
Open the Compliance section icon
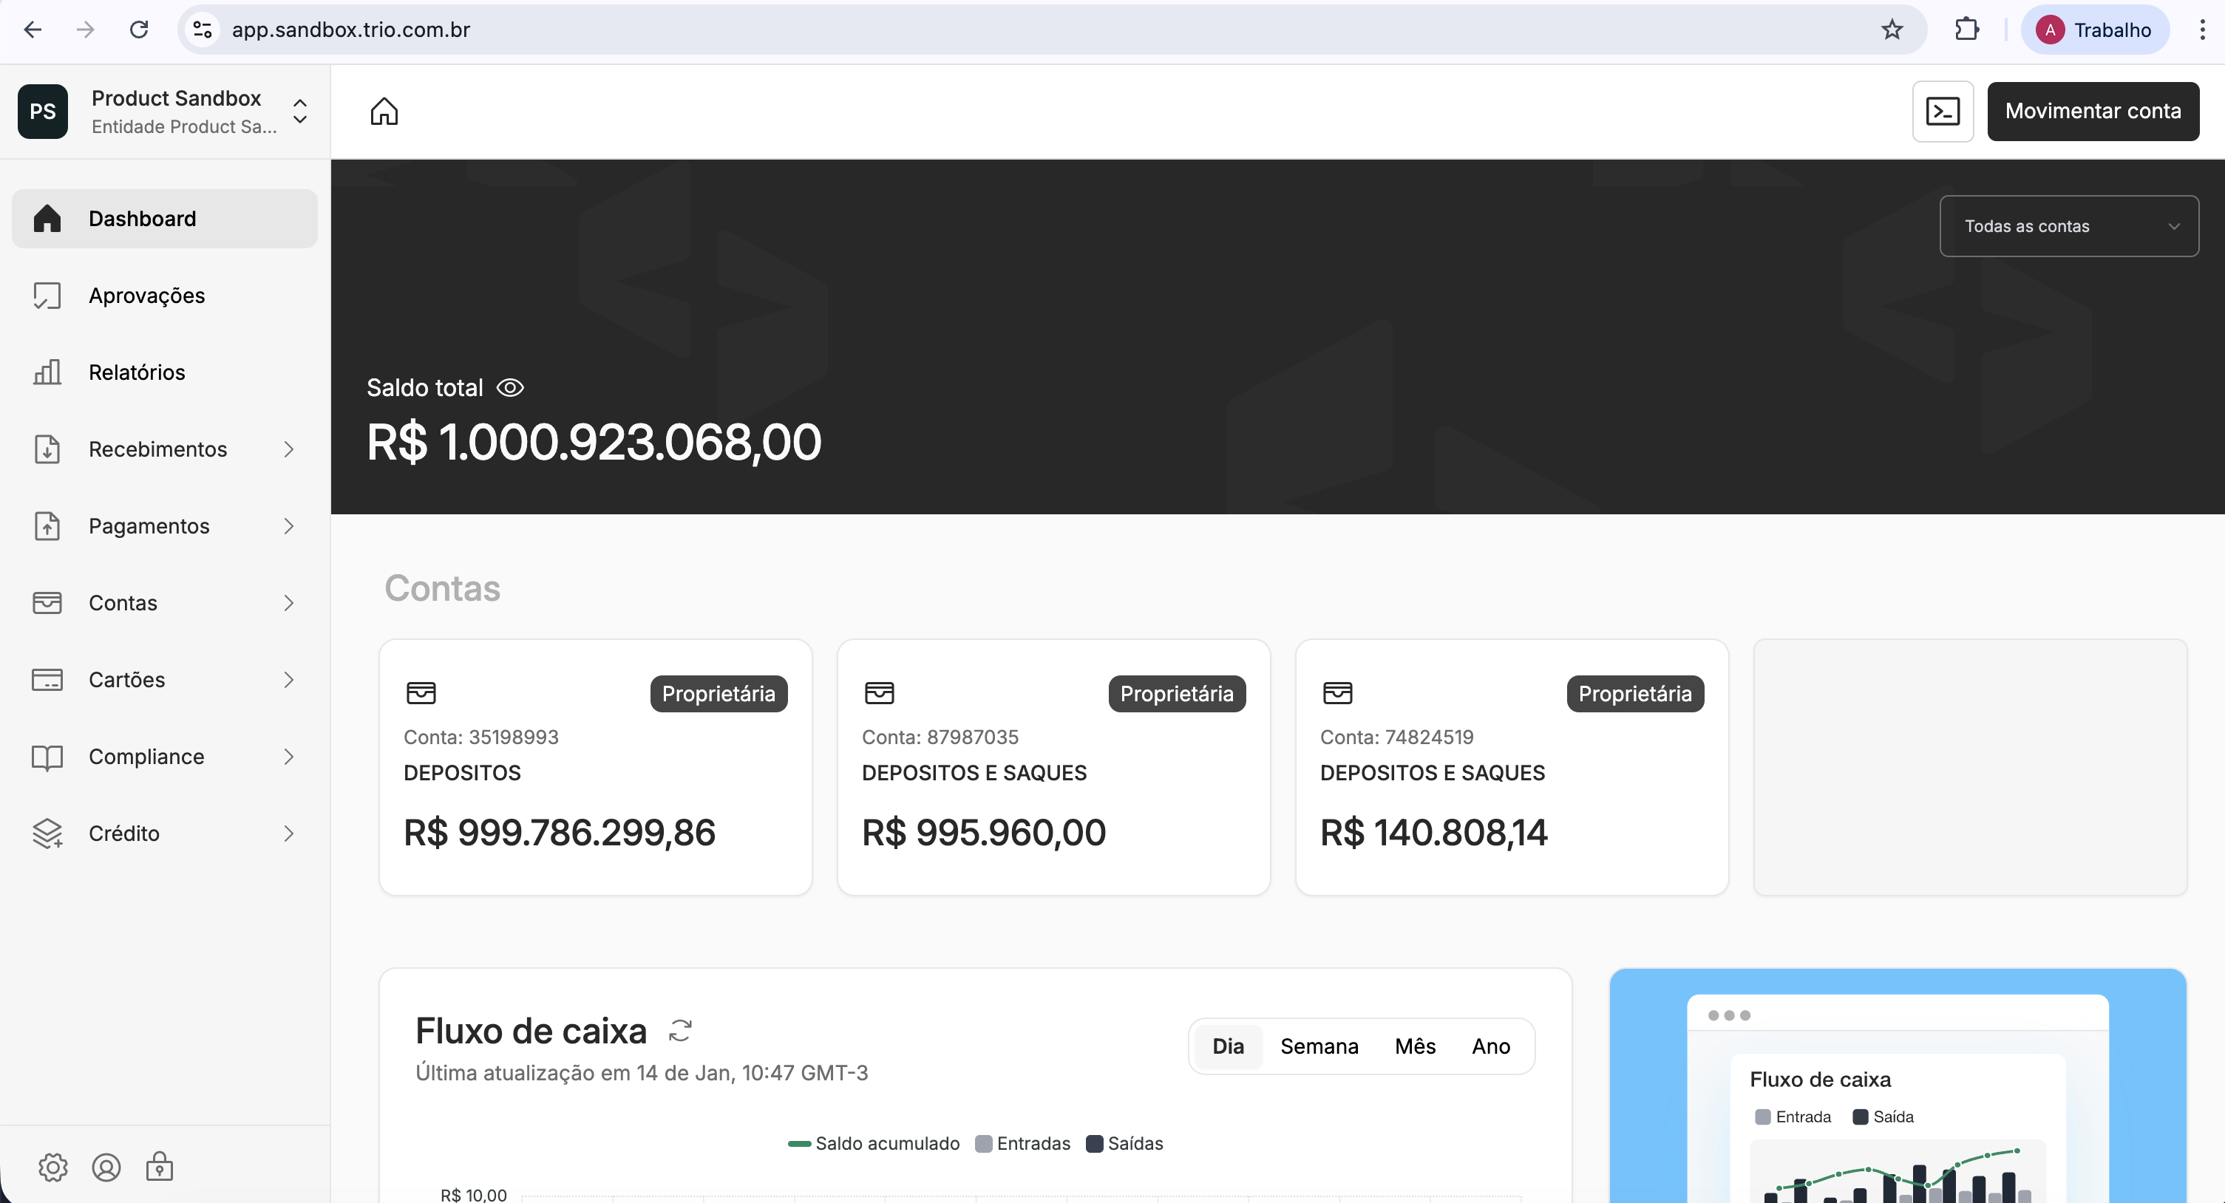(47, 757)
